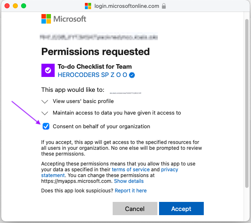Open the HEROCODERS SP Z O O publisher link
This screenshot has width=251, height=223.
tap(92, 75)
